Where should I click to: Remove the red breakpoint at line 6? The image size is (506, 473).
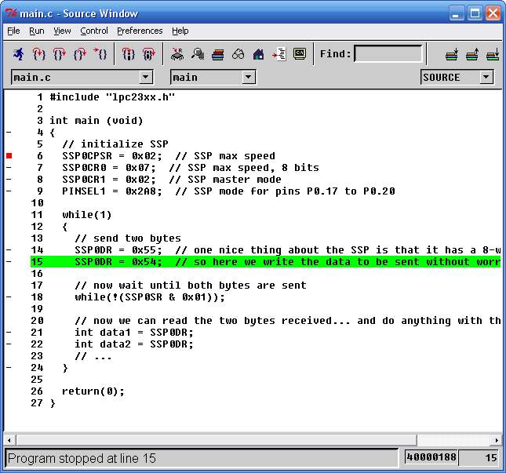tap(9, 156)
